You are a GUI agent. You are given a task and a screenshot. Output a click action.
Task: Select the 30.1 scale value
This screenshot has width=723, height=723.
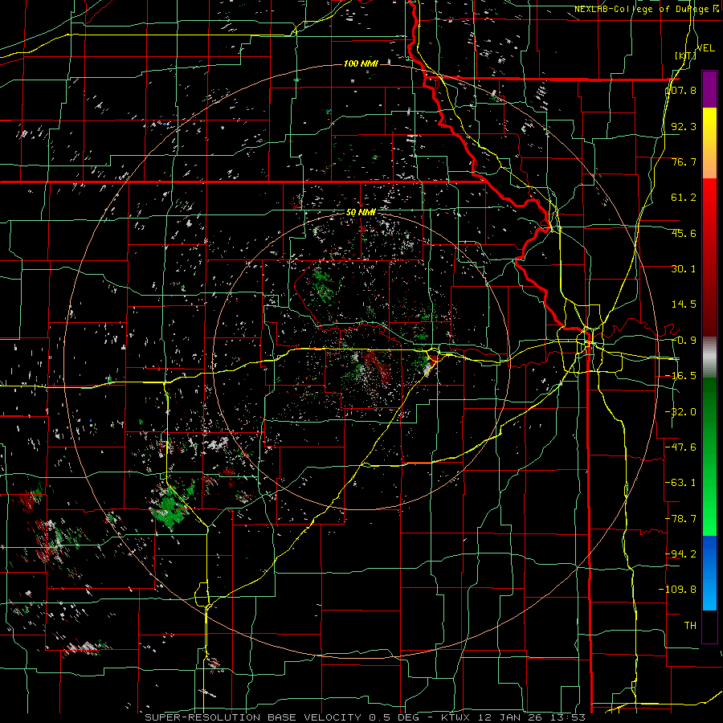click(x=684, y=269)
